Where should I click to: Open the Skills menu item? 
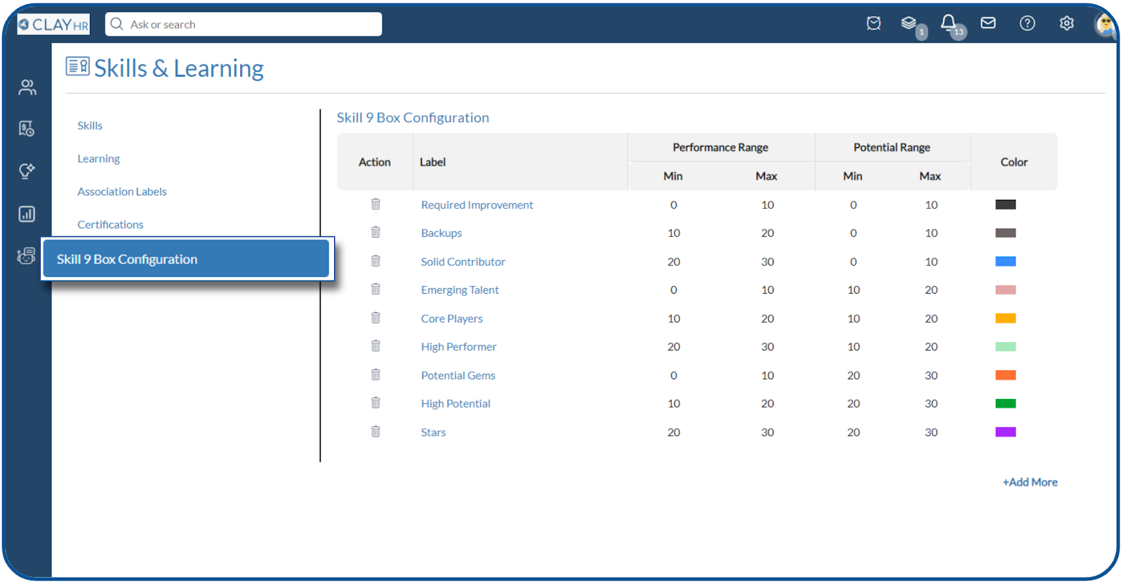coord(90,125)
